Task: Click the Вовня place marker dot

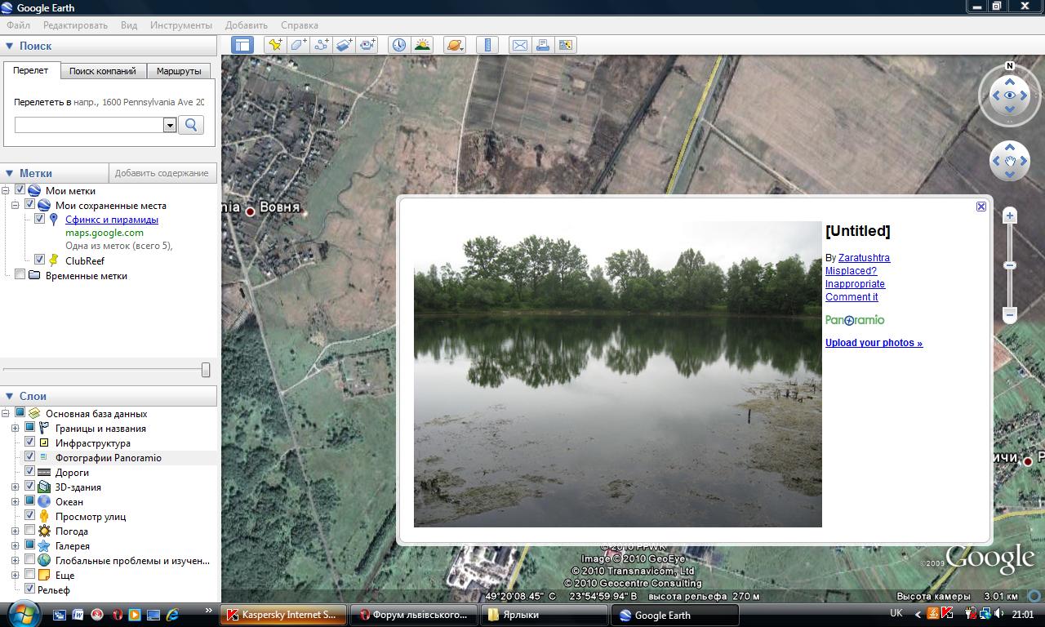Action: coord(251,211)
